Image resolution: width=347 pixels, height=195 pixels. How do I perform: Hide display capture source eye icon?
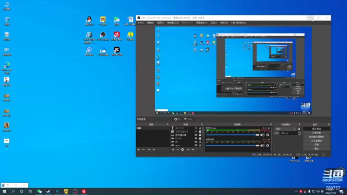(196, 135)
